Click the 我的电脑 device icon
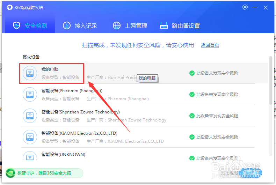This screenshot has width=276, height=185. pyautogui.click(x=30, y=73)
